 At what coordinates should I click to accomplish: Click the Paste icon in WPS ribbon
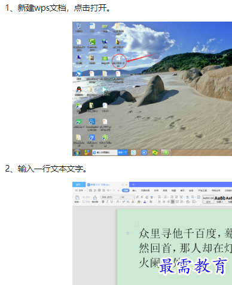pos(77,197)
